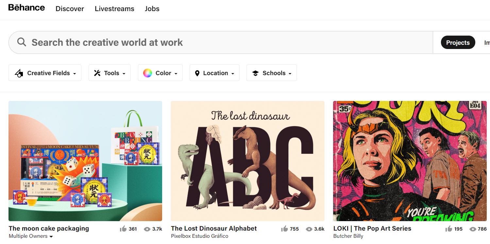Screen dimensions: 490x244
Task: Open the Lost Dinosaur ABC thumbnail
Action: (x=247, y=161)
